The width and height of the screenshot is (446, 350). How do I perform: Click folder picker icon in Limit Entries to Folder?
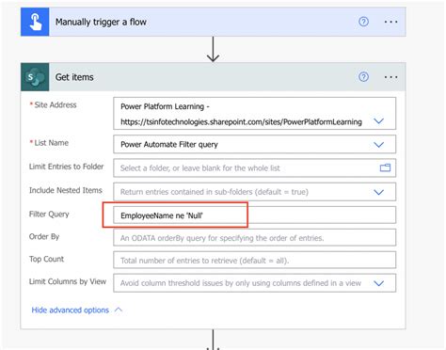[385, 167]
